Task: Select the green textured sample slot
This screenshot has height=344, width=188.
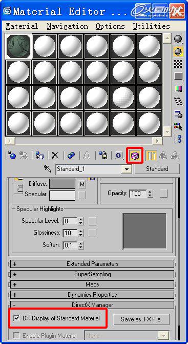Action: [x=18, y=46]
